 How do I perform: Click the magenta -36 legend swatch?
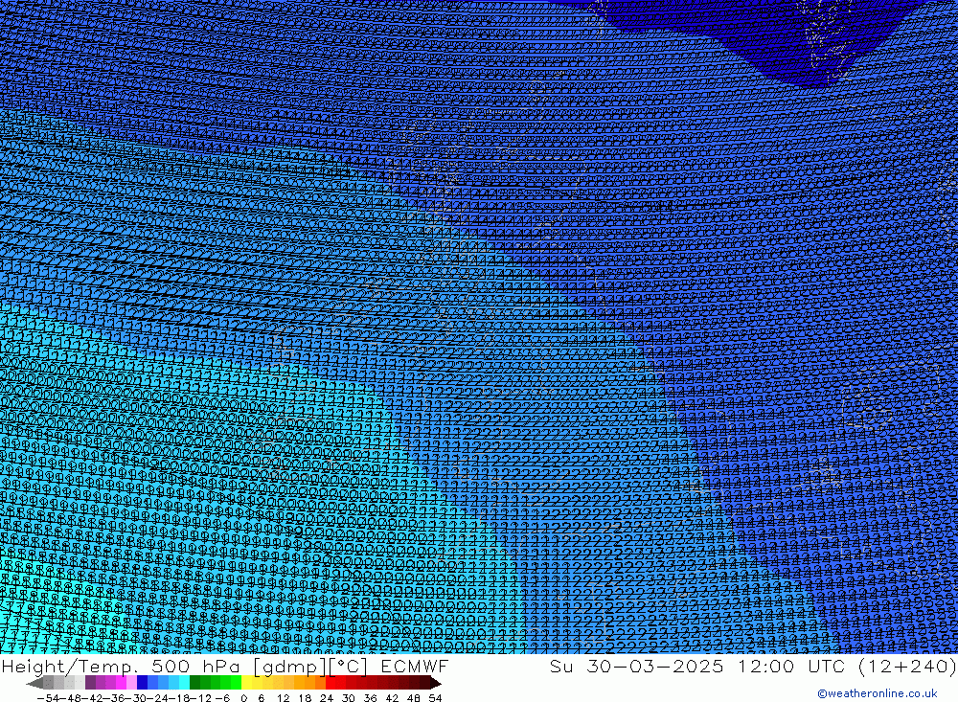(121, 683)
